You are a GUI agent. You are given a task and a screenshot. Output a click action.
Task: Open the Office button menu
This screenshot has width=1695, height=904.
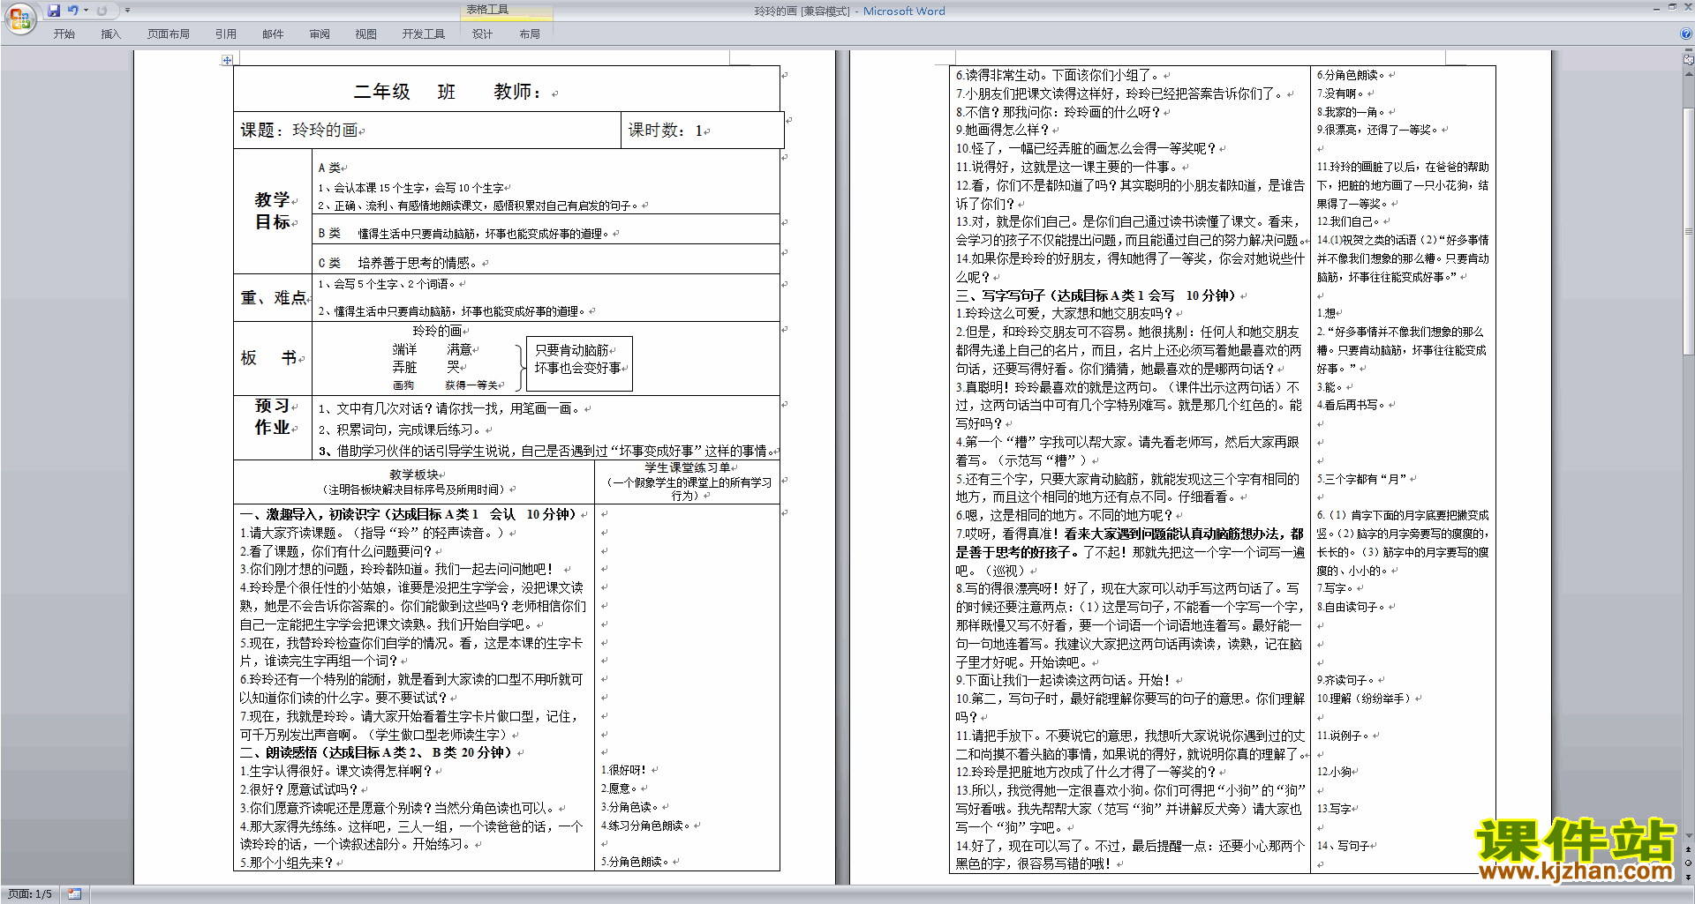click(19, 18)
